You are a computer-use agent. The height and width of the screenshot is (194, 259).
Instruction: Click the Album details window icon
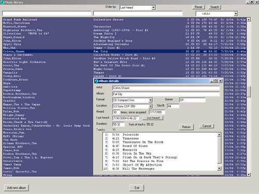(x=96, y=81)
